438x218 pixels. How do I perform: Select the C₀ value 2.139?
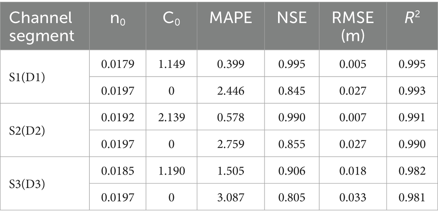pos(171,117)
